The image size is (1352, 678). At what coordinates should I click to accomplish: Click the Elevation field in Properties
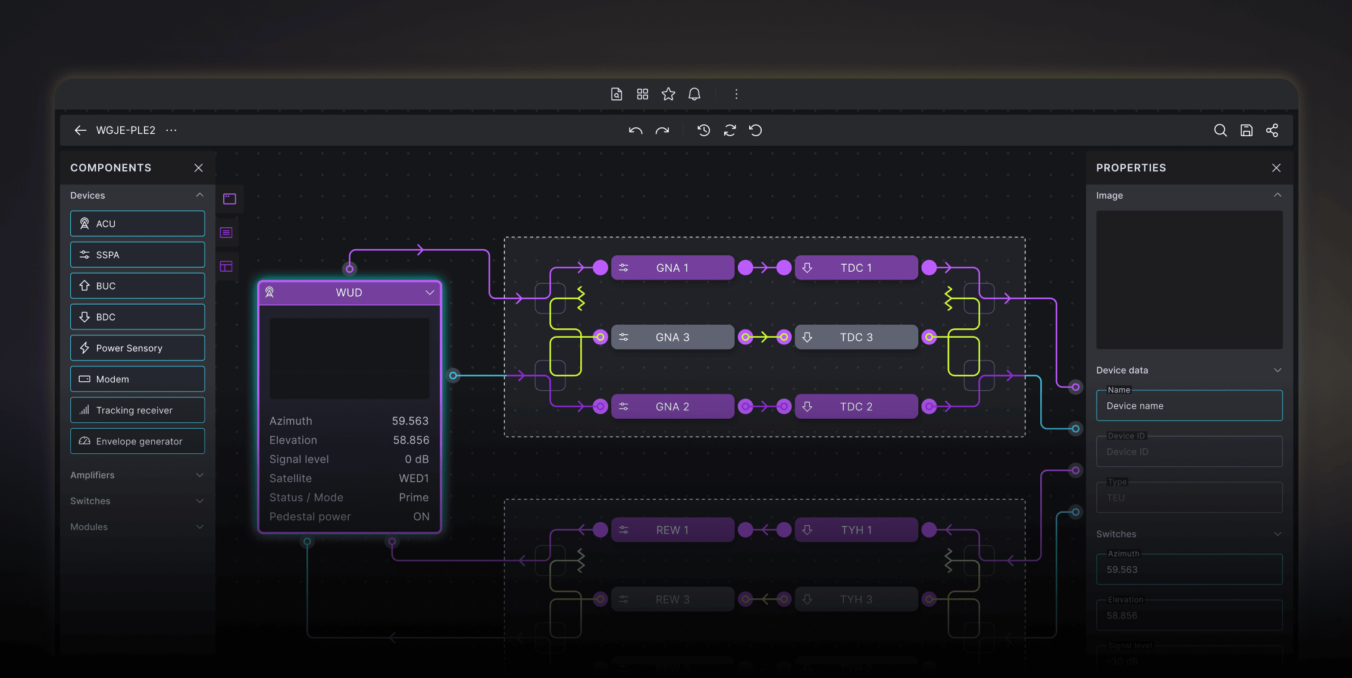1189,615
